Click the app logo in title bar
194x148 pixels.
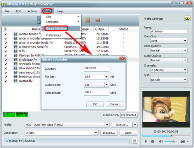[3, 4]
